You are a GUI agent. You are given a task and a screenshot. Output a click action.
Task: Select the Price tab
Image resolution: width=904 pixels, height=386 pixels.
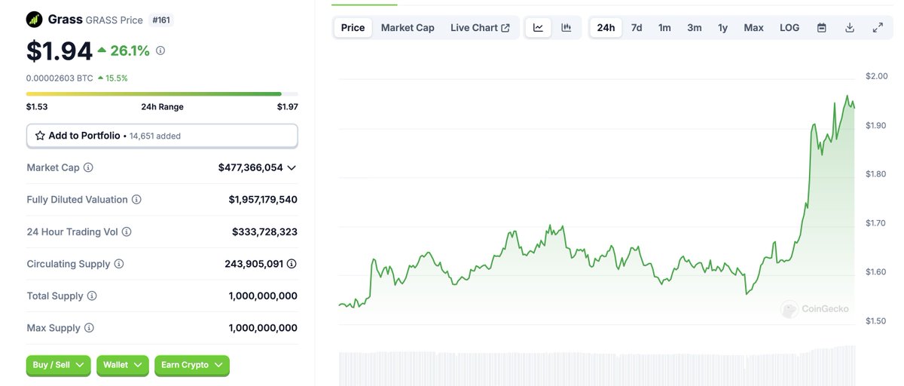(x=353, y=28)
